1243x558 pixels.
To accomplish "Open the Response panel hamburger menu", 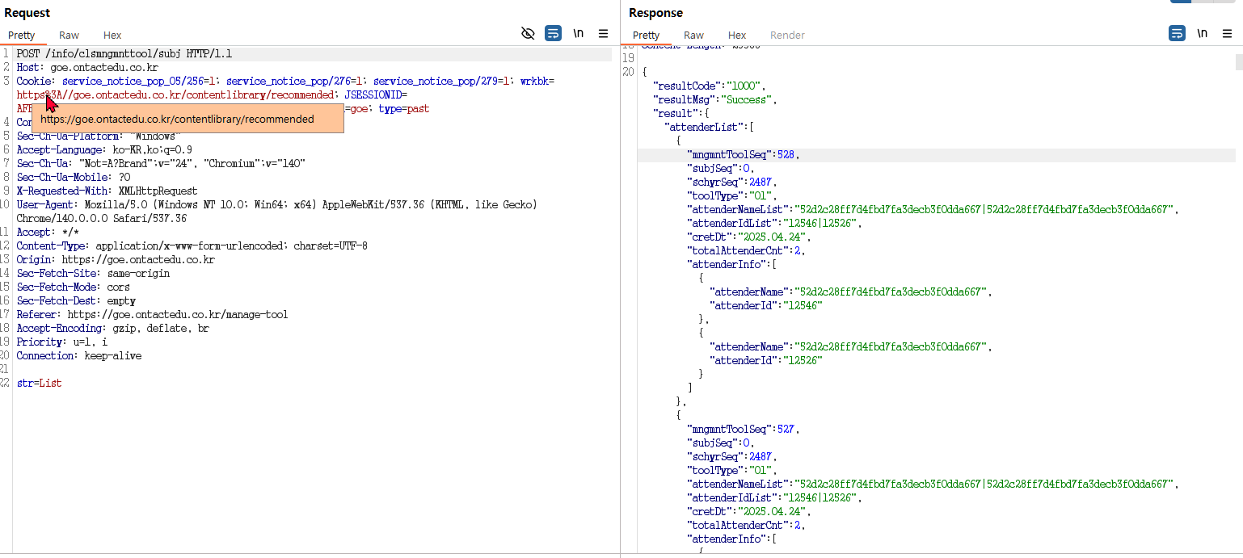I will pos(1227,33).
